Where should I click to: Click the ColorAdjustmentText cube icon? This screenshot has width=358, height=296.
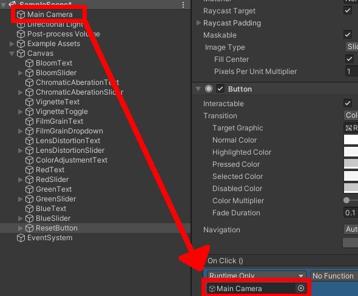click(29, 160)
